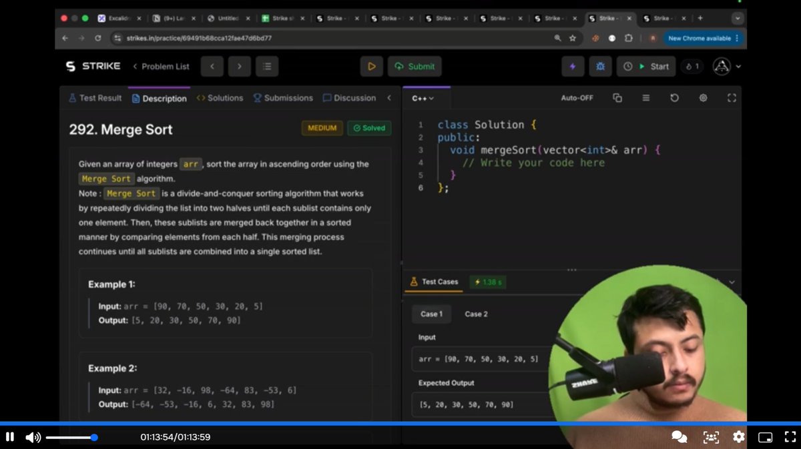
Task: Open the bug debug icon
Action: coord(600,66)
